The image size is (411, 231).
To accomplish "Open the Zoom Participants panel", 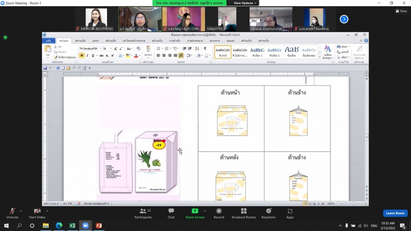I will click(x=143, y=213).
